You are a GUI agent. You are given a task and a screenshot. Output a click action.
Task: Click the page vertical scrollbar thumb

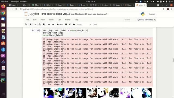click(x=173, y=60)
